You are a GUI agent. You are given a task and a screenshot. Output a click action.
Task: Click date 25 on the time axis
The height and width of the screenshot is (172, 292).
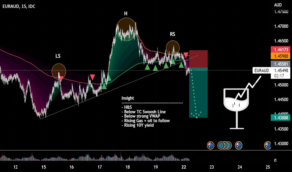[x=268, y=167]
